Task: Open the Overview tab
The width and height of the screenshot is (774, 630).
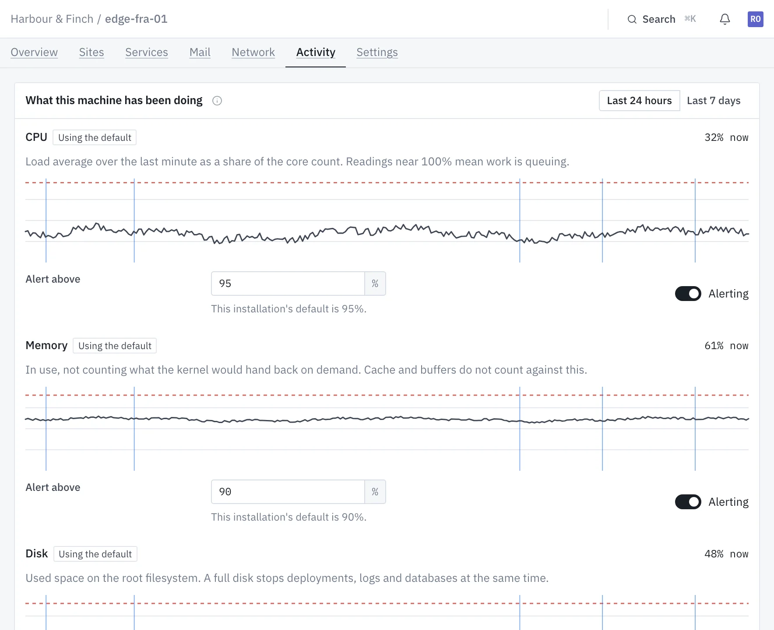Action: click(x=34, y=52)
